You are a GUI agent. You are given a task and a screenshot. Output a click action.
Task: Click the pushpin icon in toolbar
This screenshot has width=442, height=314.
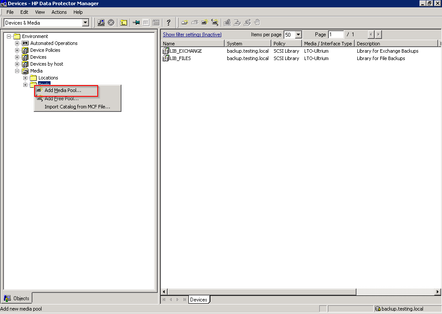[x=137, y=22]
